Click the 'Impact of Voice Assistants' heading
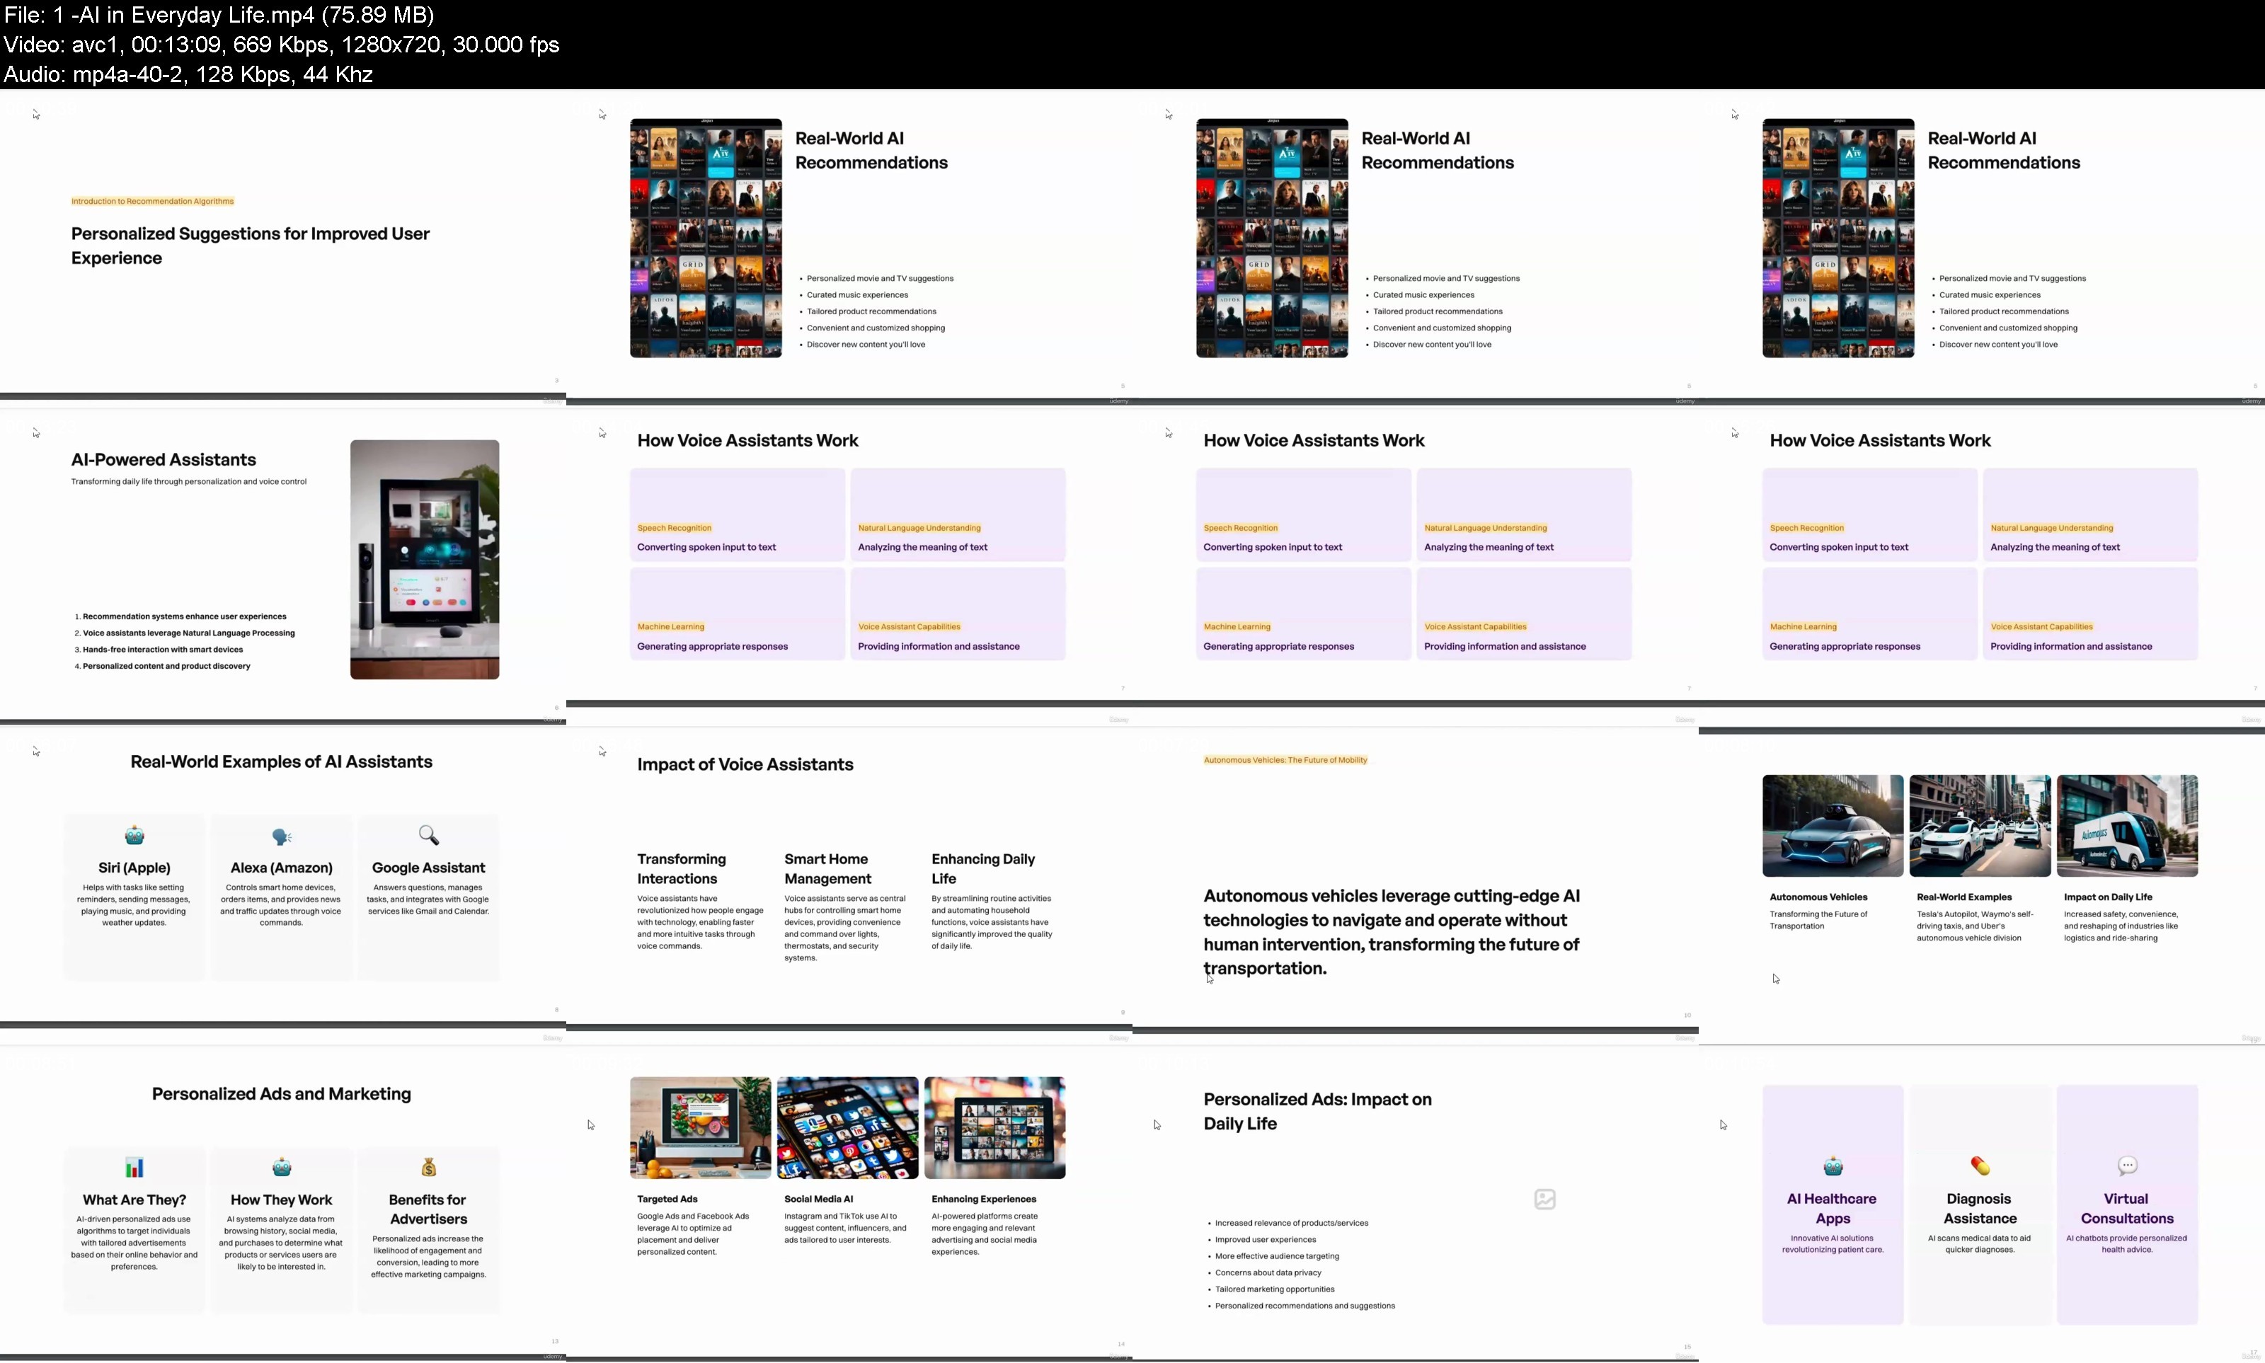 745,764
